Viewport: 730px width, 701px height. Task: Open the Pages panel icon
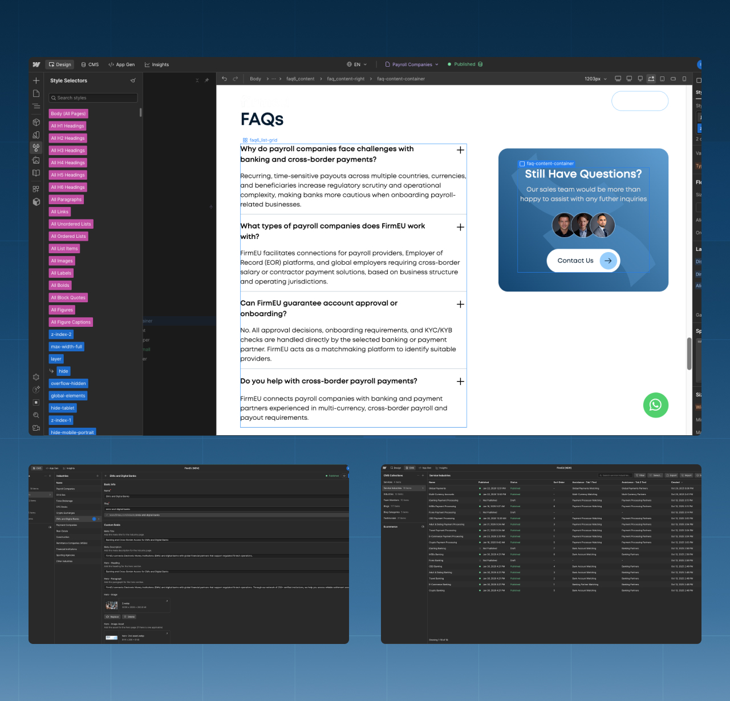pos(36,93)
